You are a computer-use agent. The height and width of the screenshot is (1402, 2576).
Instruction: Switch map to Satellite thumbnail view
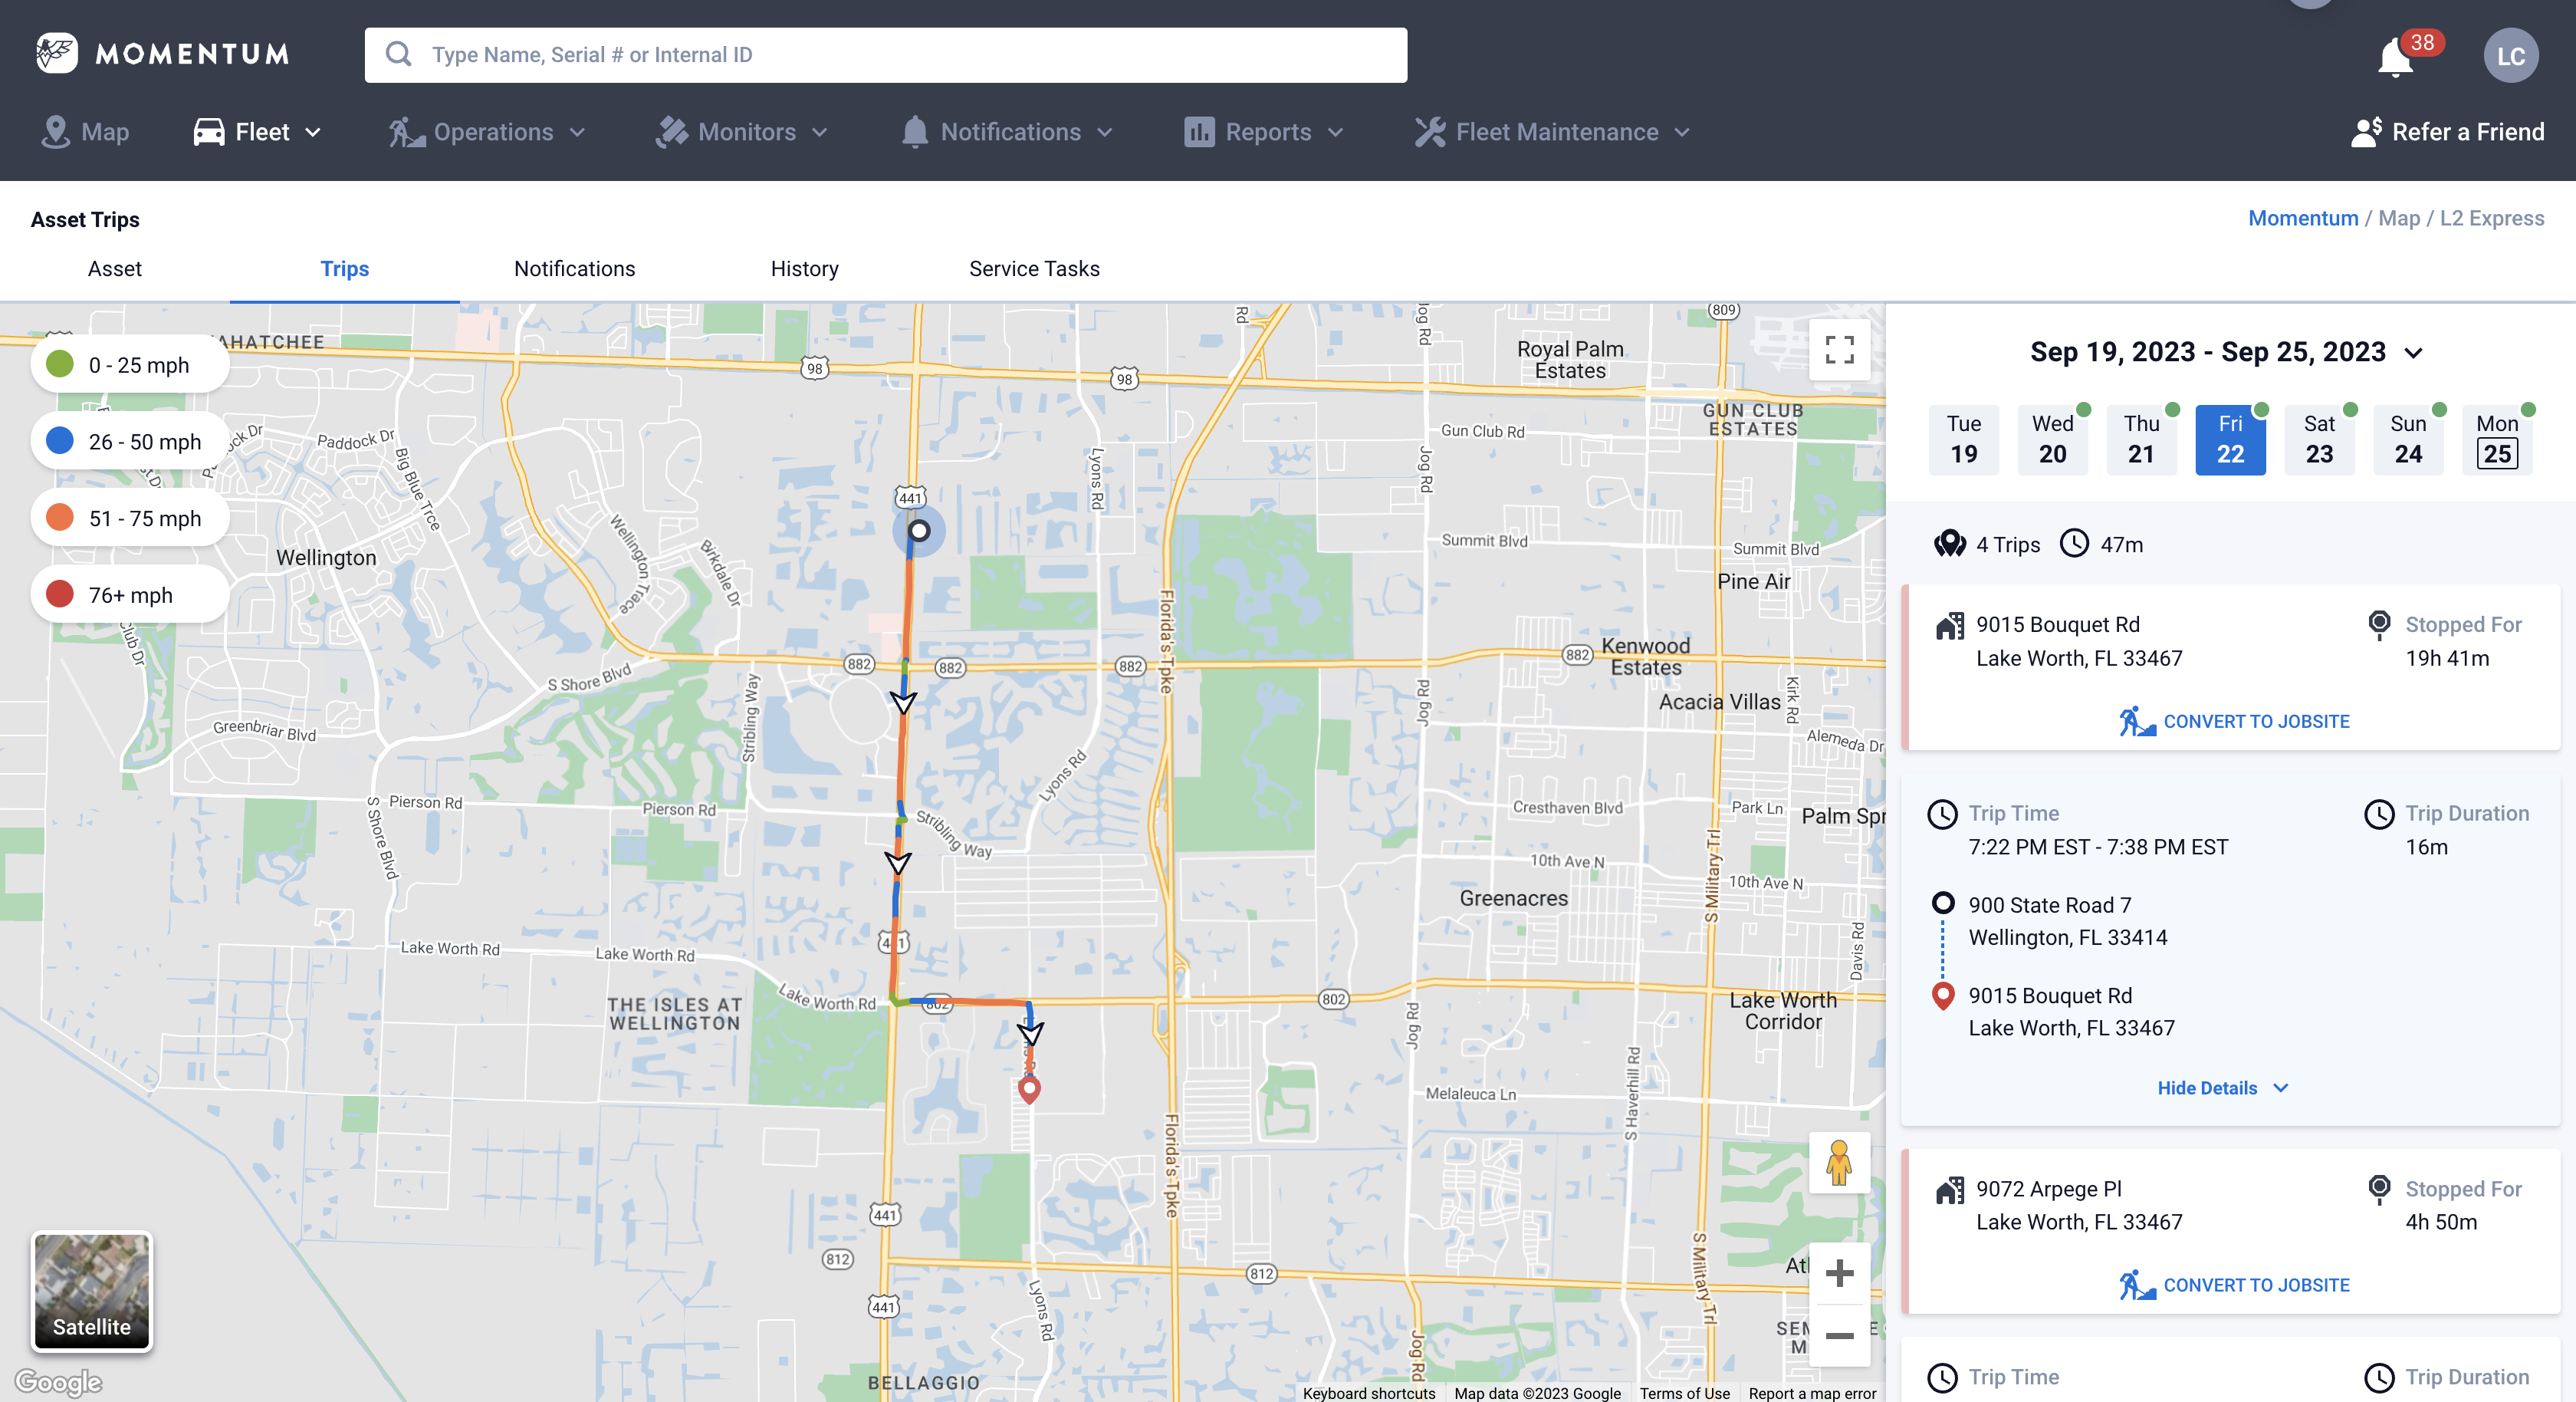tap(92, 1291)
